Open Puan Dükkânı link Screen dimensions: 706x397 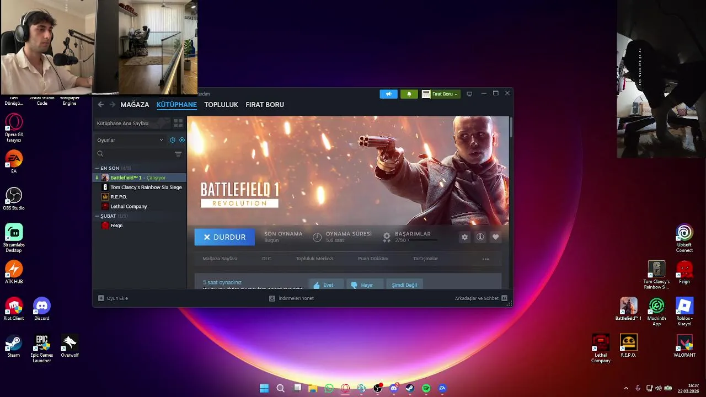pyautogui.click(x=373, y=259)
